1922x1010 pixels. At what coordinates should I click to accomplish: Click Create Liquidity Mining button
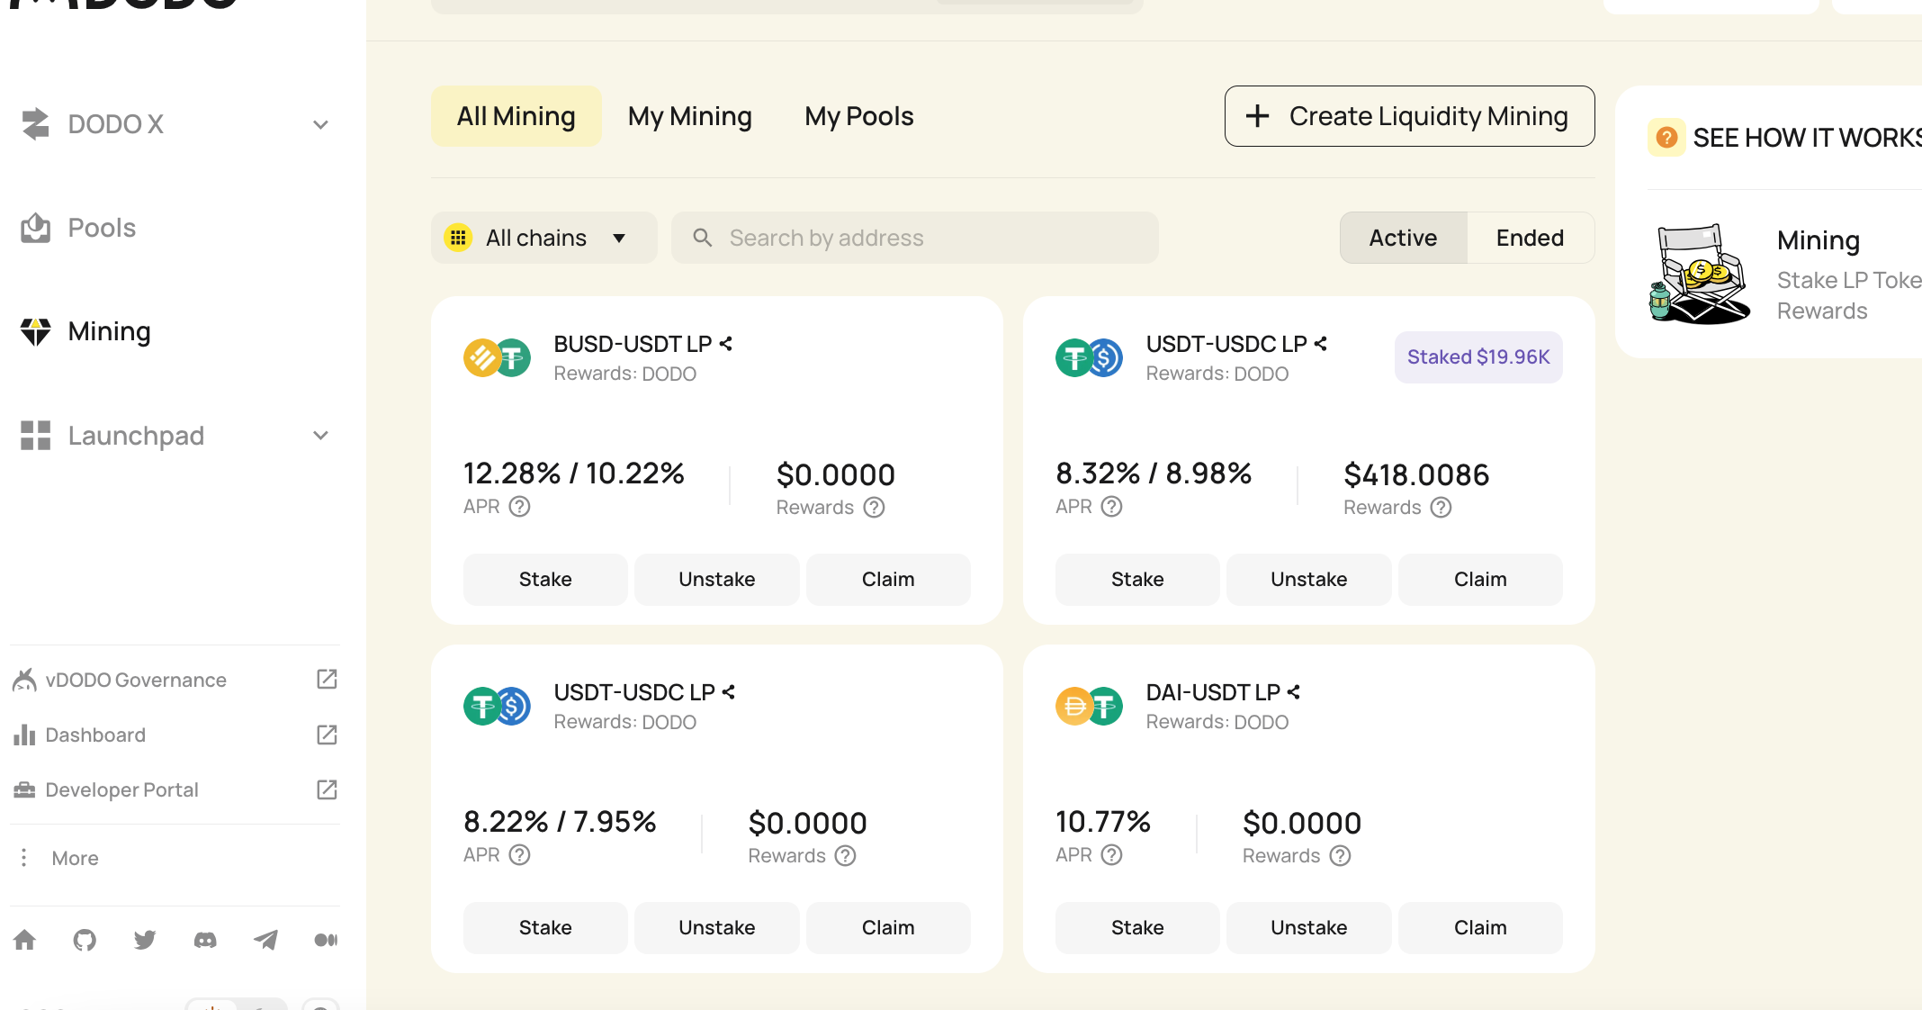pos(1408,116)
